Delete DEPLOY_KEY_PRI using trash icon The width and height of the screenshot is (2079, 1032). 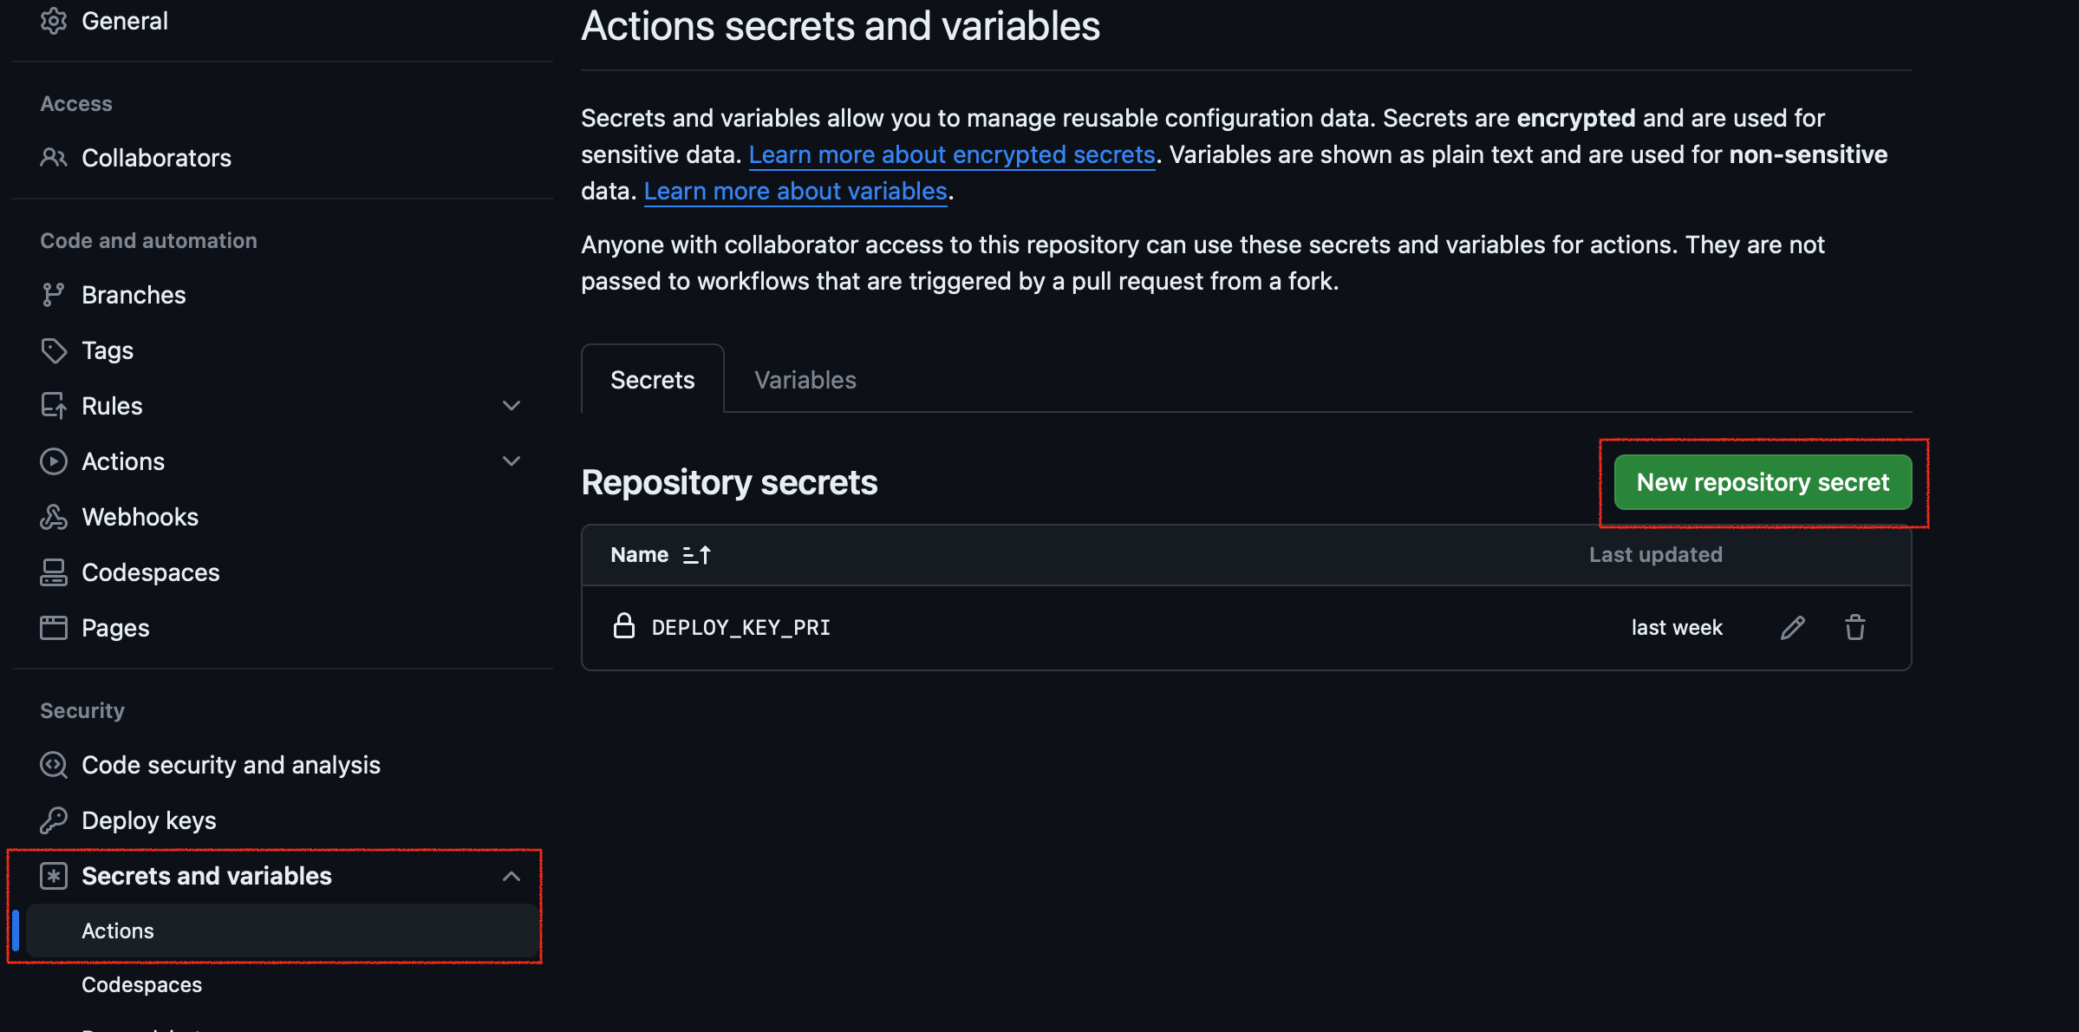click(1855, 627)
